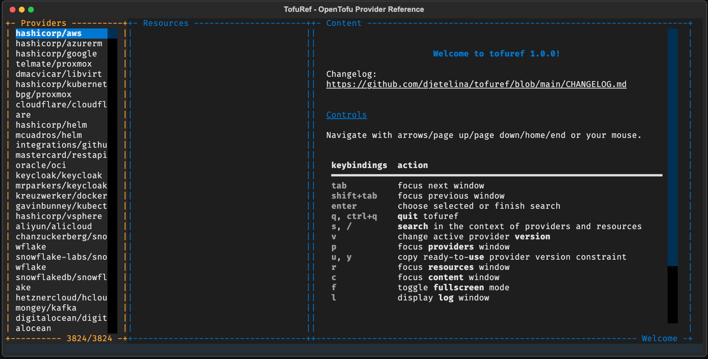The image size is (708, 359).
Task: Select kreuzwerker/docker provider
Action: pyautogui.click(x=62, y=196)
